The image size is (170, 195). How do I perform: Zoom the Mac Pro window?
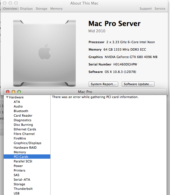point(19,92)
